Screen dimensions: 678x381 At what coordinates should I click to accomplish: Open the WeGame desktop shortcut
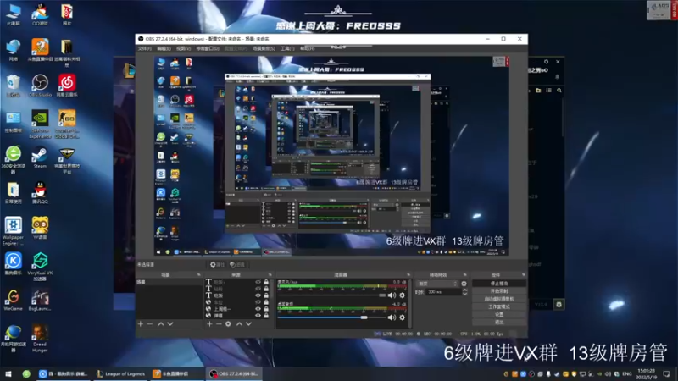coord(13,301)
